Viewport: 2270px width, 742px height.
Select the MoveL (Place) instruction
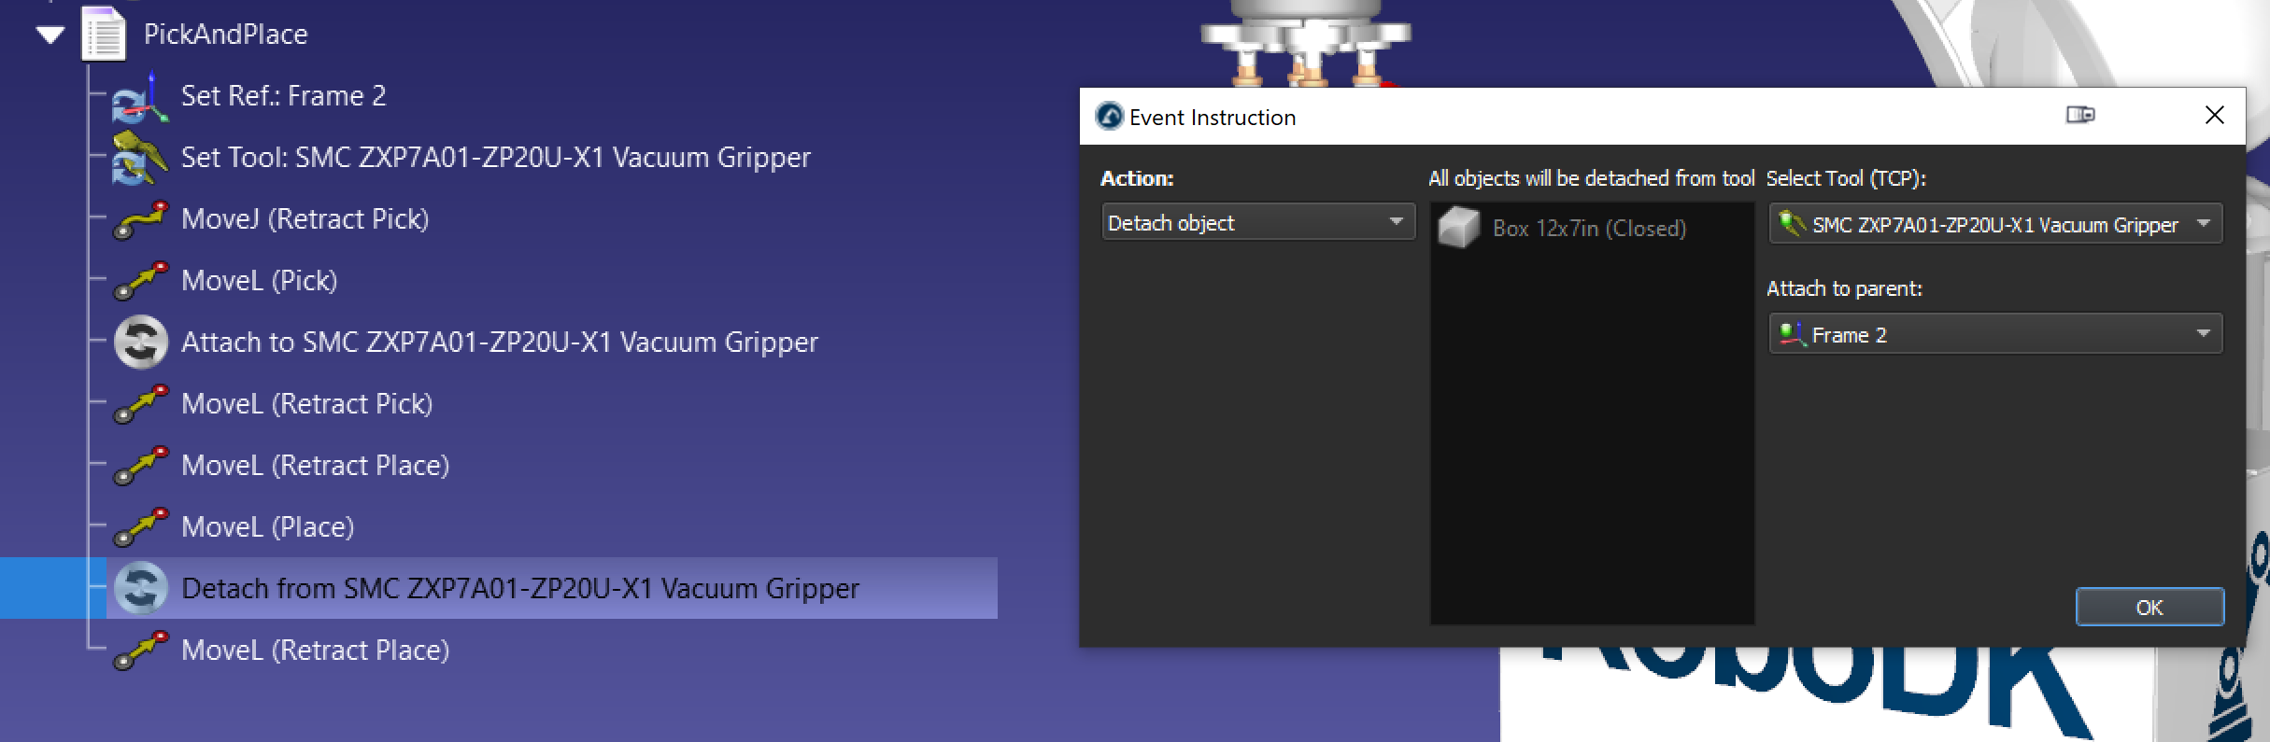pyautogui.click(x=267, y=527)
